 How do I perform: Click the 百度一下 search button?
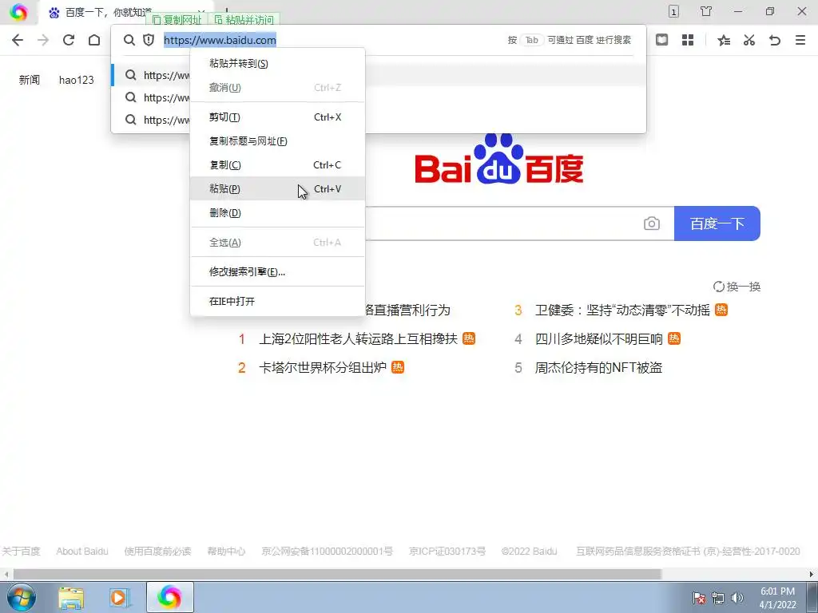(717, 223)
